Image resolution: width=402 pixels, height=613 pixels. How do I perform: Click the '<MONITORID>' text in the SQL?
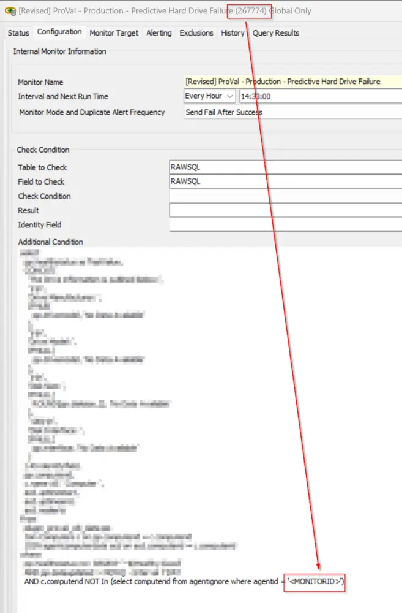pos(315,581)
